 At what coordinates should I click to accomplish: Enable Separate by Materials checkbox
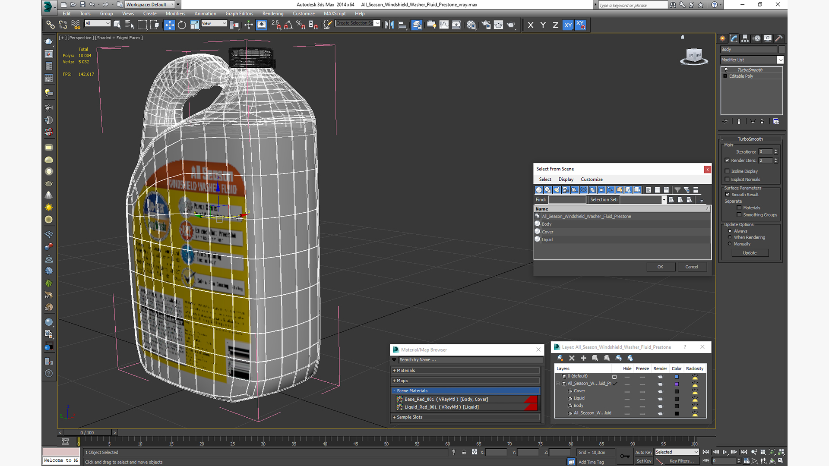click(x=739, y=208)
